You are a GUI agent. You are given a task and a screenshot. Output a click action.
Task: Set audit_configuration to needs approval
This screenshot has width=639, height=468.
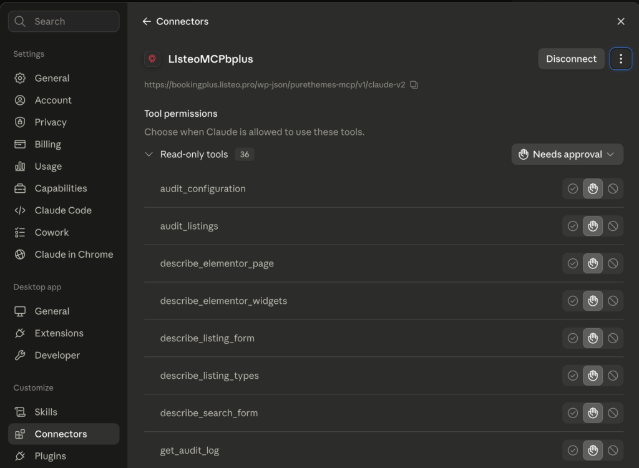point(593,188)
